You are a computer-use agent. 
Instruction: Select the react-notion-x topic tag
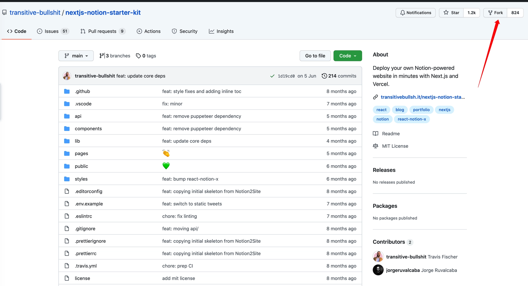(412, 119)
